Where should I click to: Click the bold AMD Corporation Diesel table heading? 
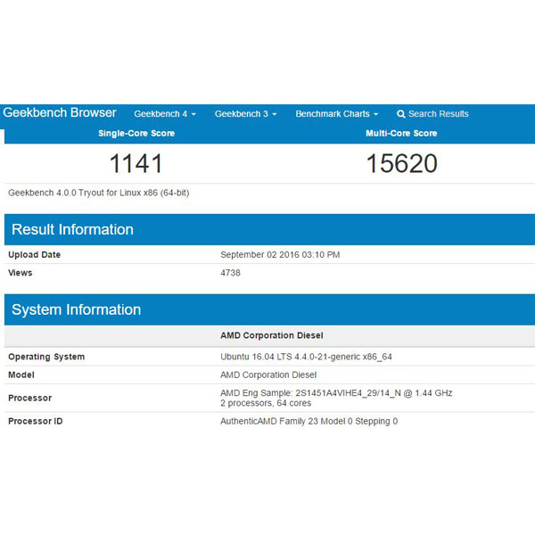coord(272,335)
